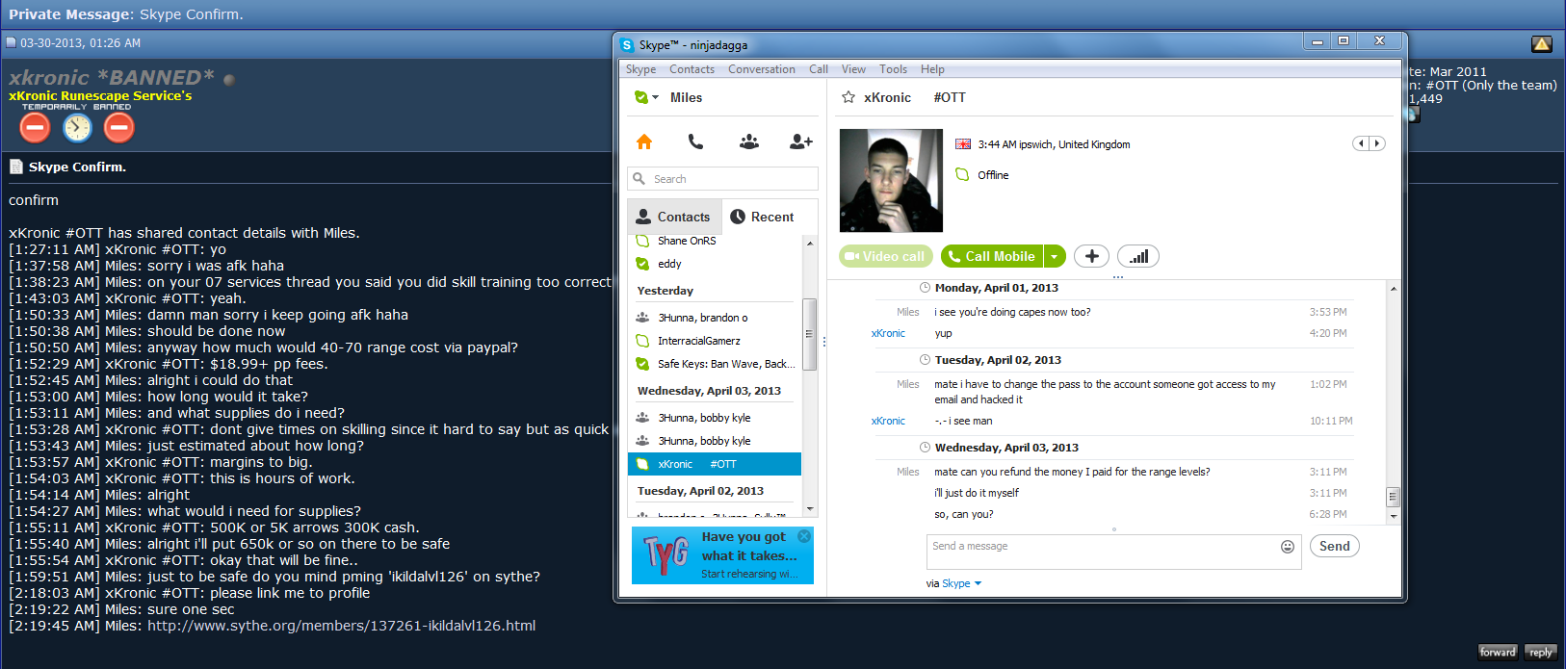Viewport: 1566px width, 669px height.
Task: Click the clock icon beside Tuesday, April 02 in chat
Action: (926, 360)
